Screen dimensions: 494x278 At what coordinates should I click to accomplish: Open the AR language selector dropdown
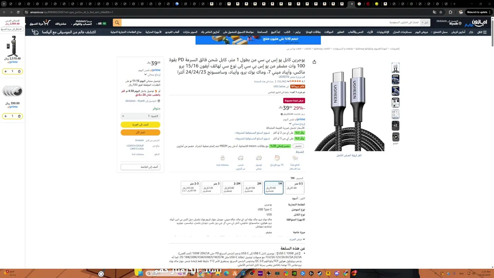tap(102, 24)
